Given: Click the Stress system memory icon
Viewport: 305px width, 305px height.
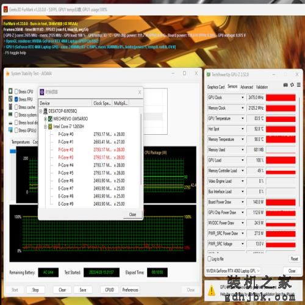Looking at the screenshot, I should point(10,114).
